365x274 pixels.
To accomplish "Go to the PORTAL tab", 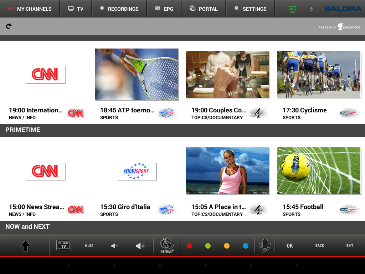I will (x=204, y=9).
